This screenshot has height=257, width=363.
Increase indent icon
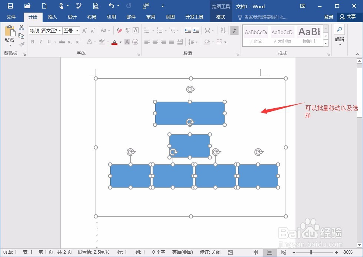[196, 30]
